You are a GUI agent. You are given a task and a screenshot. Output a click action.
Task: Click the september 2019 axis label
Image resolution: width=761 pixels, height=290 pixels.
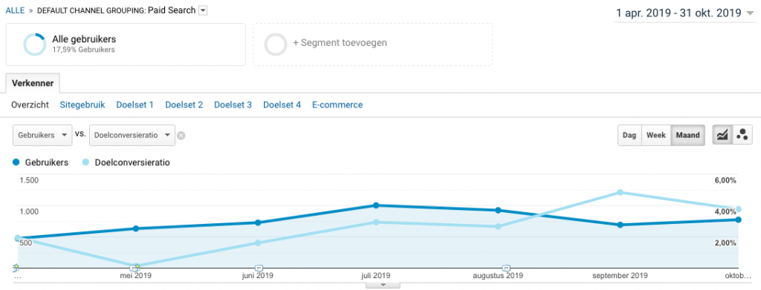pyautogui.click(x=621, y=276)
